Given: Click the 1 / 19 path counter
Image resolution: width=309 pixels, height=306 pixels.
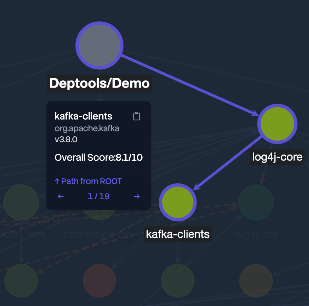Looking at the screenshot, I should (98, 196).
